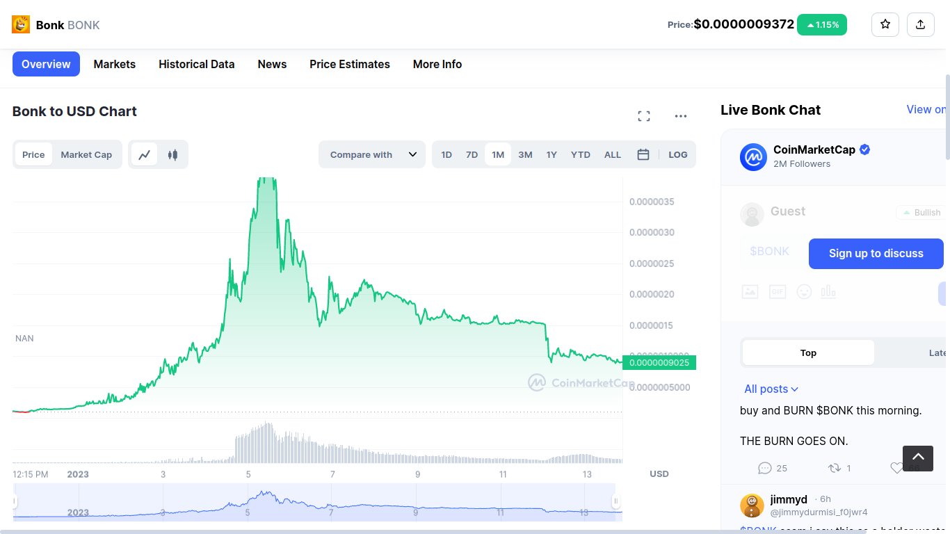Expand the All posts filter dropdown
The image size is (950, 534).
(x=771, y=389)
